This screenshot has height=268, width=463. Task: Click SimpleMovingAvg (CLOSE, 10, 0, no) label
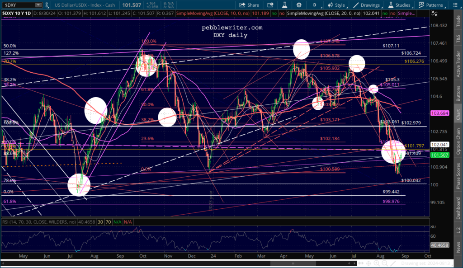[213, 13]
